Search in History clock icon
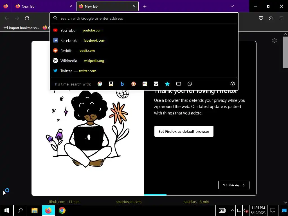This screenshot has width=288, height=216. coord(190,84)
